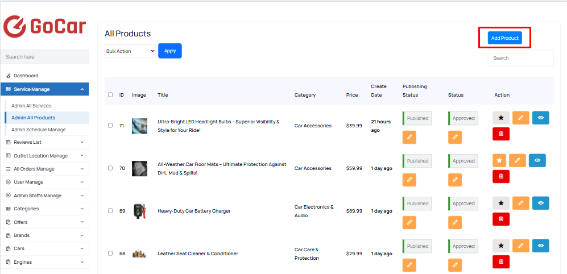The height and width of the screenshot is (274, 567).
Task: Unfeature product 70 via highlighted star icon
Action: point(499,160)
